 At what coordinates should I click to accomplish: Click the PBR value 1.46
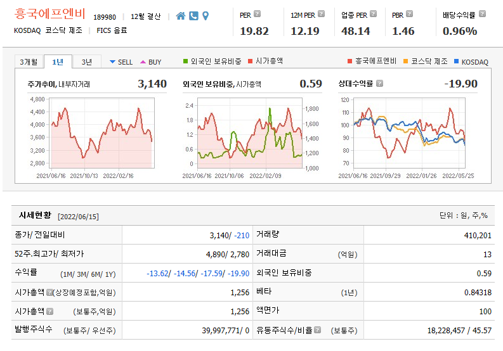pyautogui.click(x=403, y=31)
